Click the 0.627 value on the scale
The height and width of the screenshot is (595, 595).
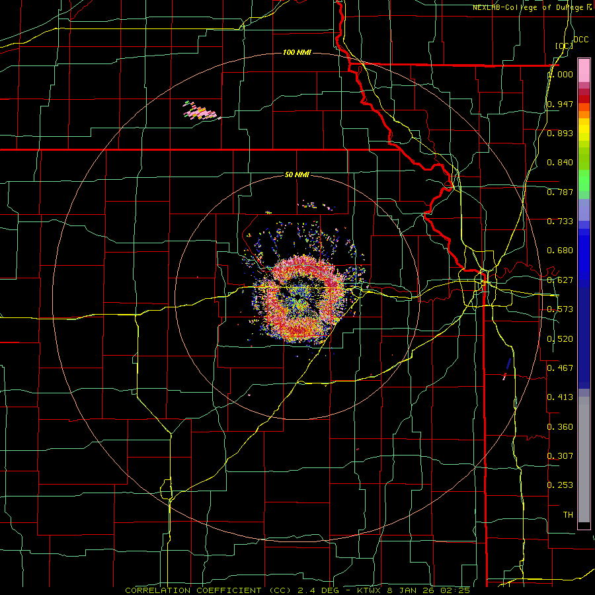560,280
